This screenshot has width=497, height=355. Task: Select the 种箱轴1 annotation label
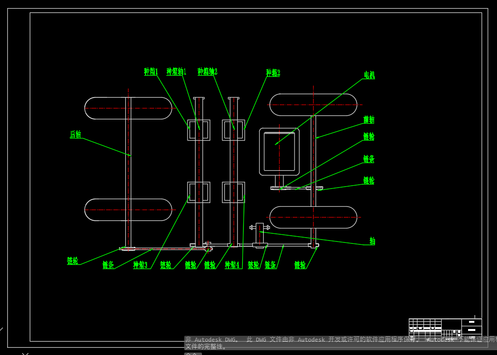(x=176, y=72)
